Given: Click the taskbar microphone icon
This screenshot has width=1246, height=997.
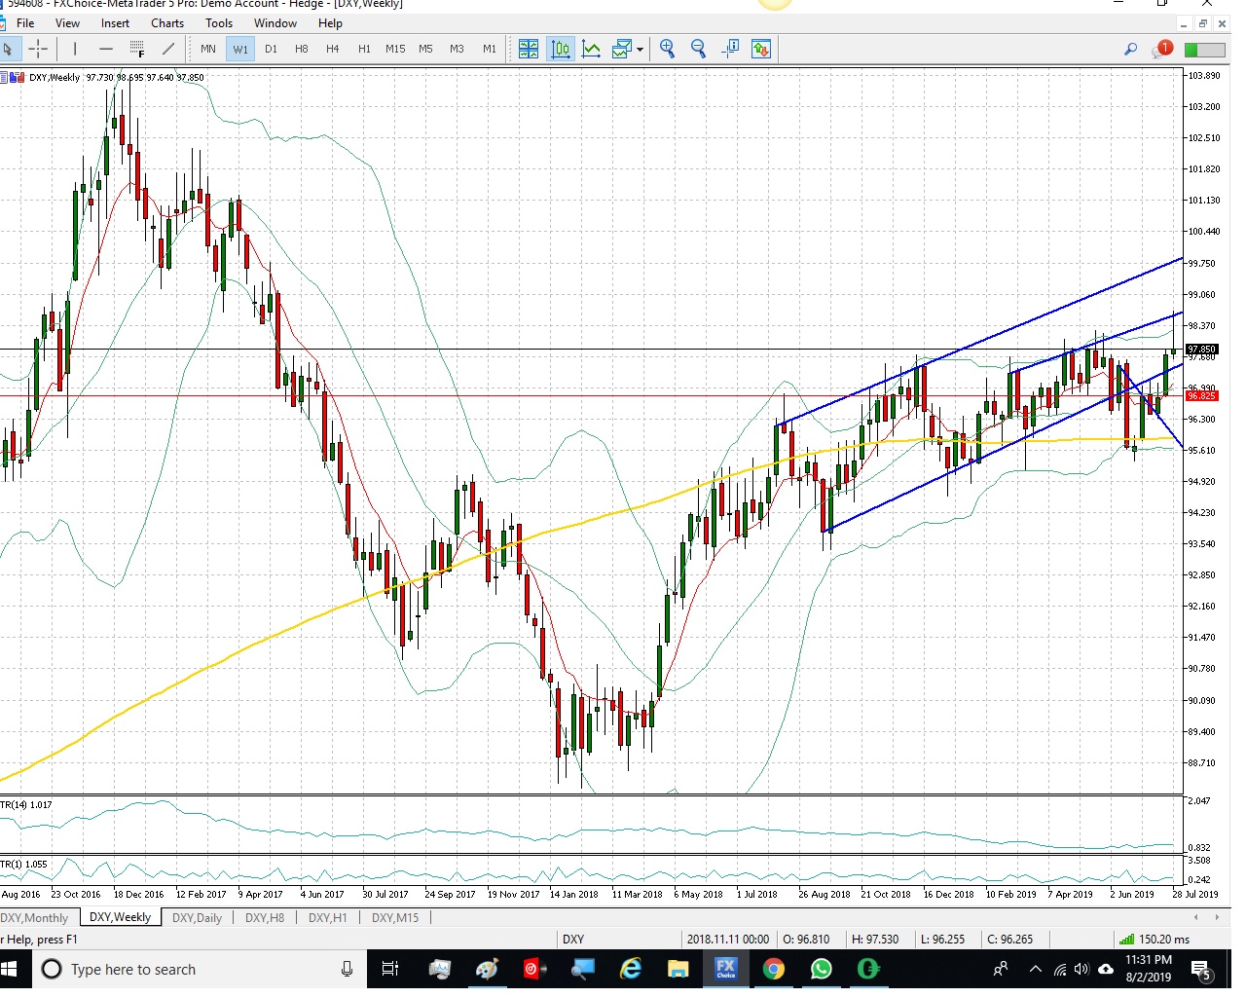Looking at the screenshot, I should [347, 969].
